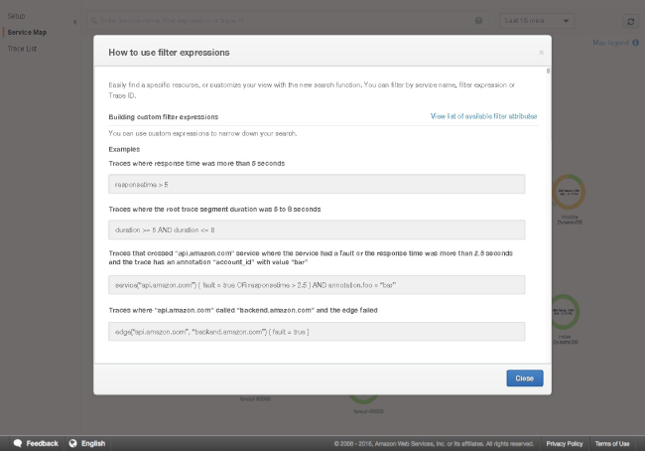Click the service api.amazon.com example expression
The width and height of the screenshot is (645, 451).
pyautogui.click(x=317, y=284)
